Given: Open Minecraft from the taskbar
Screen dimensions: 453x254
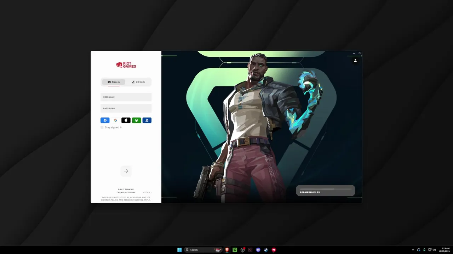Looking at the screenshot, I should click(x=235, y=250).
